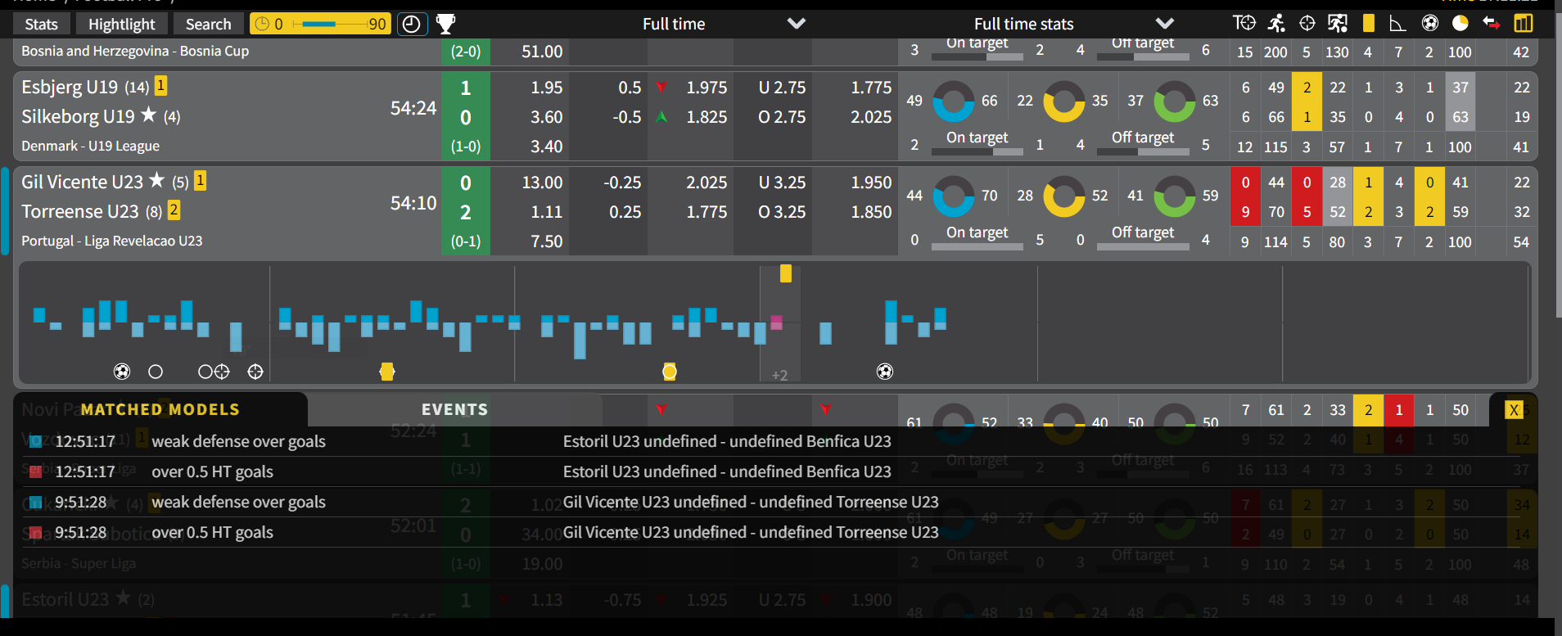This screenshot has width=1562, height=636.
Task: Open Denmark - U19 League link
Action: pos(90,146)
